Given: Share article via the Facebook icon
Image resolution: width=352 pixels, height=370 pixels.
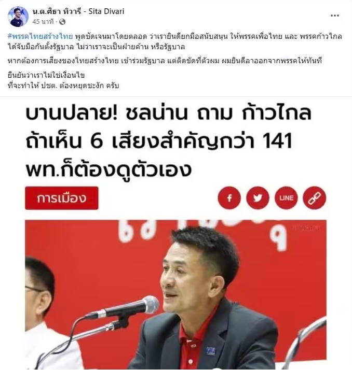Looking at the screenshot, I should [x=229, y=198].
